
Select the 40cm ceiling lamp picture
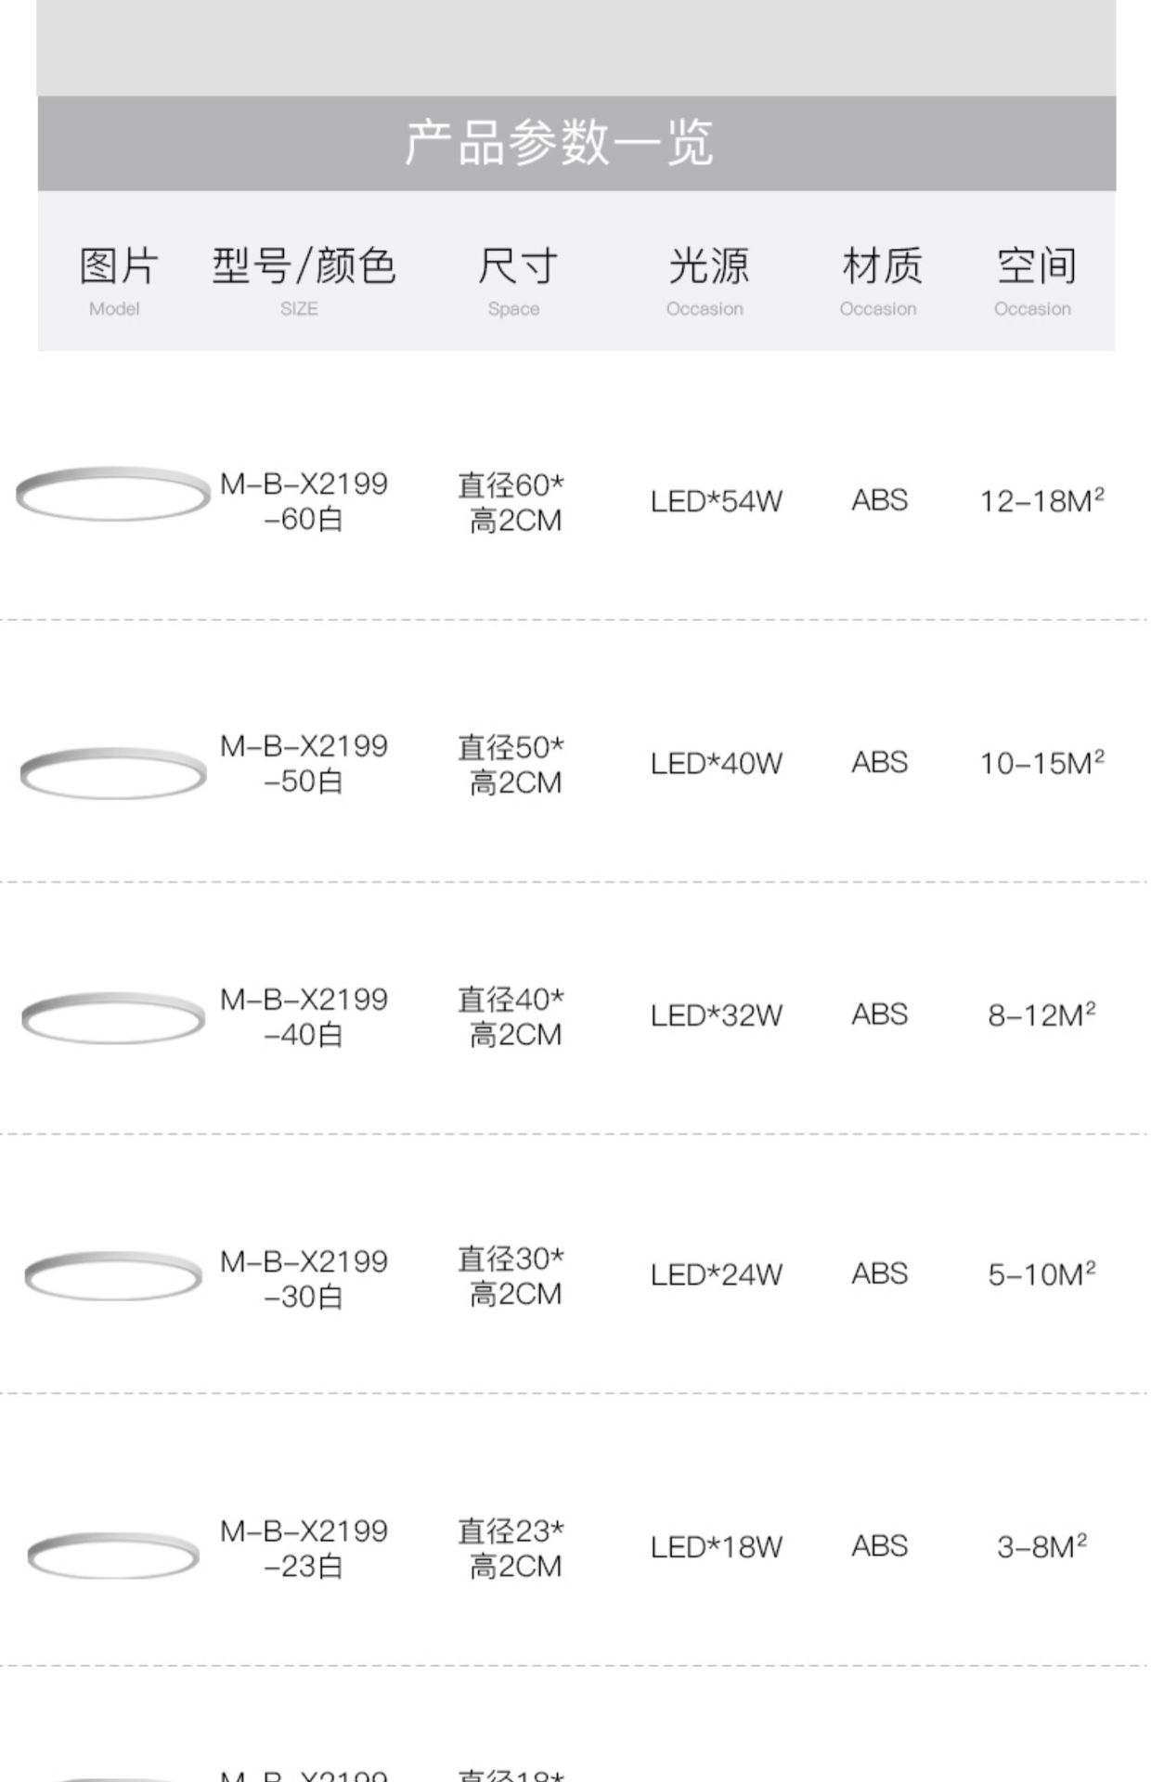click(x=113, y=1018)
